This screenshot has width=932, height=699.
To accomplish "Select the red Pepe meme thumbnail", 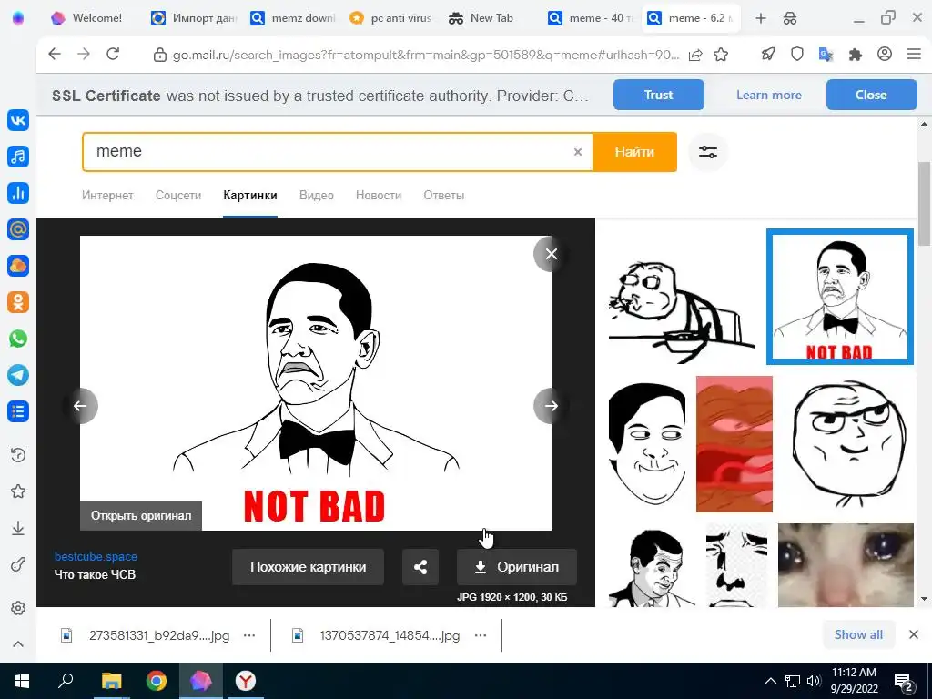I will [x=734, y=443].
